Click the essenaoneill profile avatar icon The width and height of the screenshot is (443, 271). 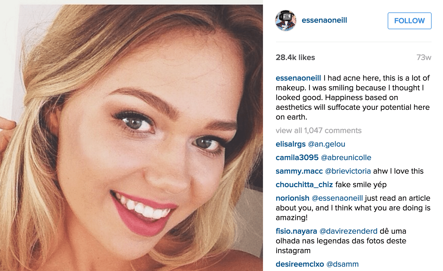click(286, 21)
